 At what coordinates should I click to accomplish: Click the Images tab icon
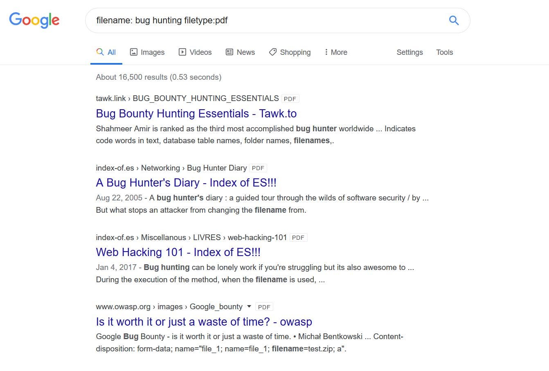point(133,52)
